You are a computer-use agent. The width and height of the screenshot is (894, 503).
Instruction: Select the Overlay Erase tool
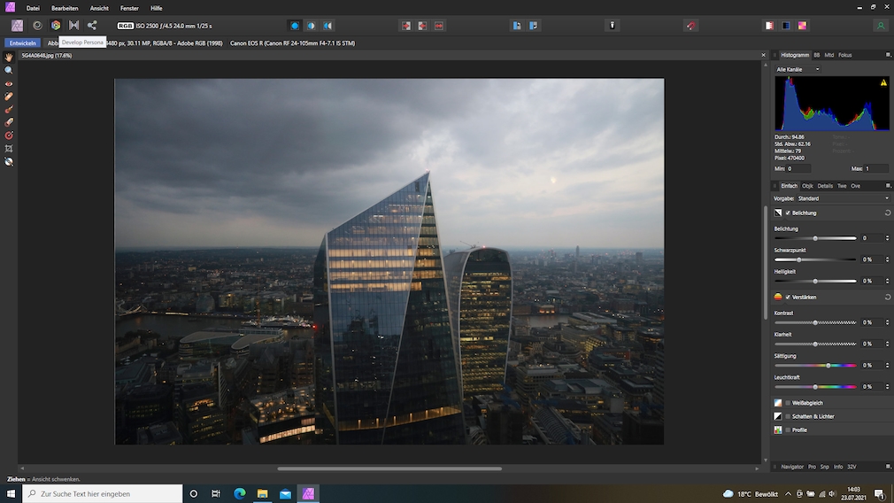tap(9, 122)
